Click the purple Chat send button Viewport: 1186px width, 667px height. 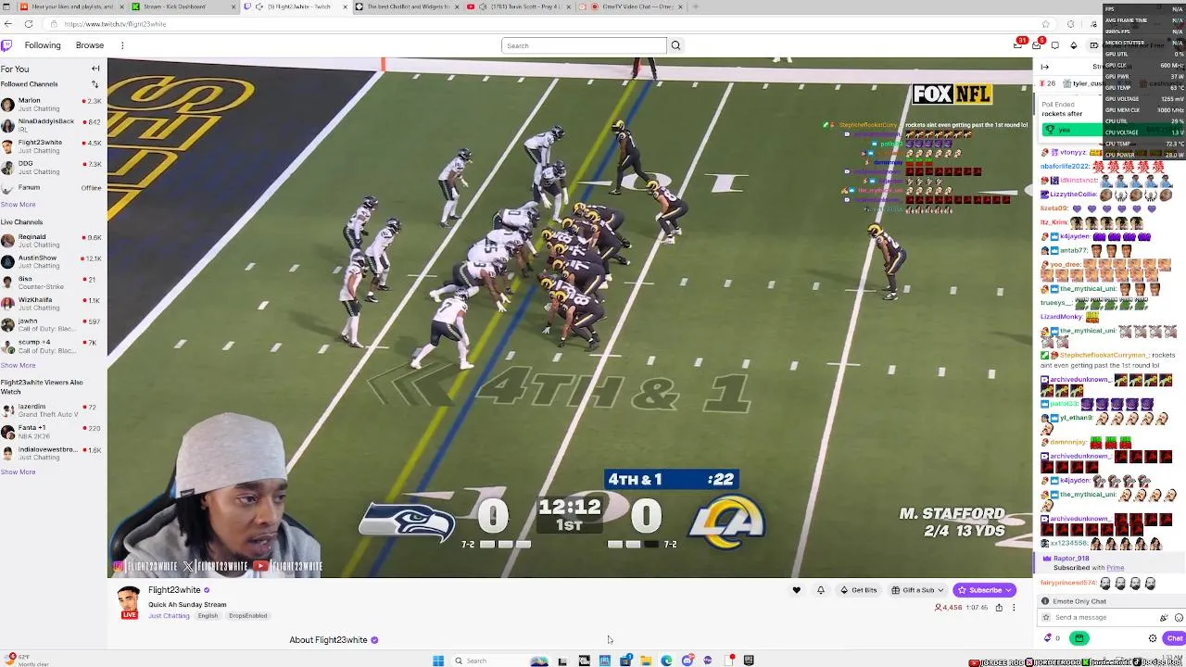pyautogui.click(x=1175, y=638)
